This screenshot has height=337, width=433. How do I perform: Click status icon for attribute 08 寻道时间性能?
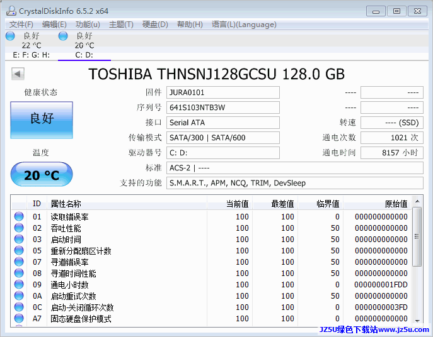click(19, 273)
